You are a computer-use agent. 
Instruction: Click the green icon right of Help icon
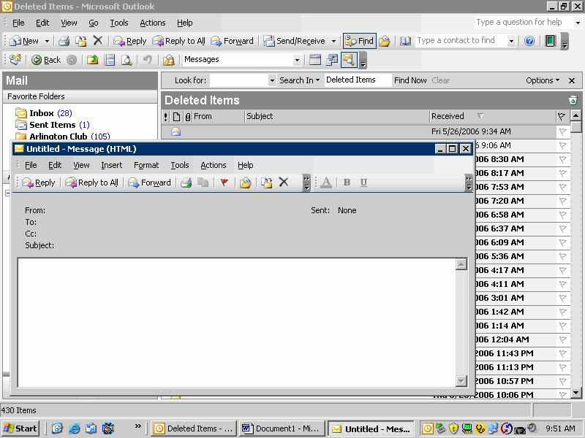point(551,41)
